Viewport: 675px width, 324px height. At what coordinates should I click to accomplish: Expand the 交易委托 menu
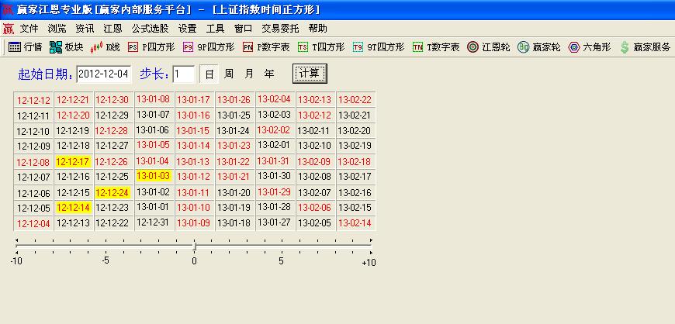click(x=280, y=28)
